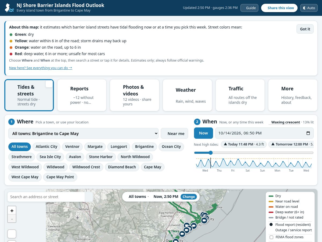322x242 pixels.
Task: Open the Photos & videos tab
Action: click(134, 95)
